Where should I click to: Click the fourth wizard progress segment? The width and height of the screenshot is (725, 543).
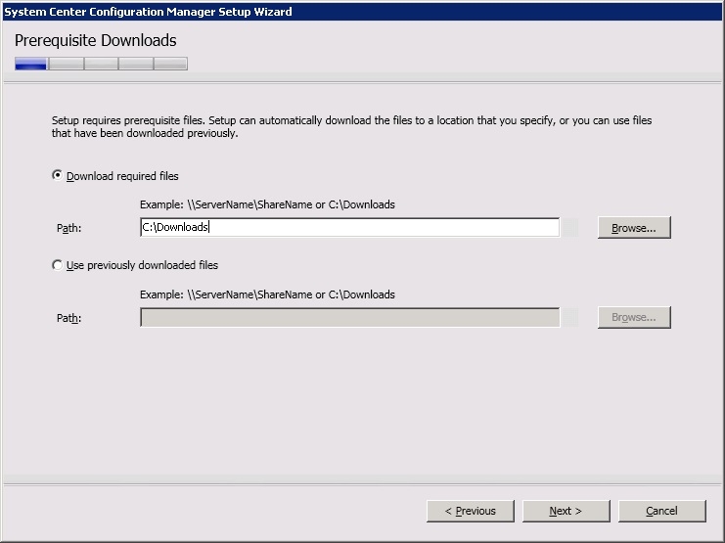[x=136, y=65]
